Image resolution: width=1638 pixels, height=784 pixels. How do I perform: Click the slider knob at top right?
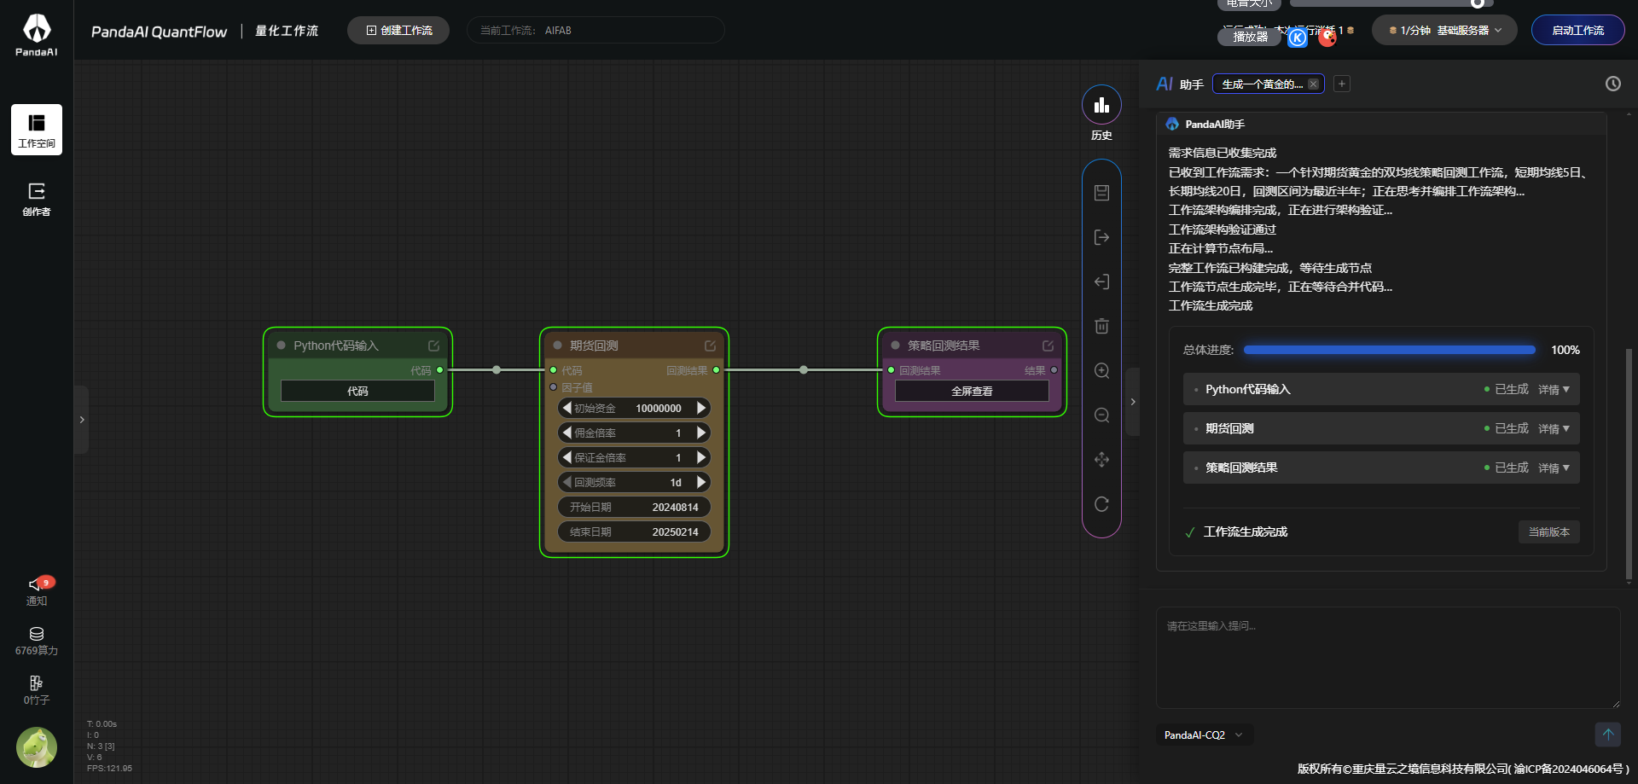pyautogui.click(x=1477, y=3)
